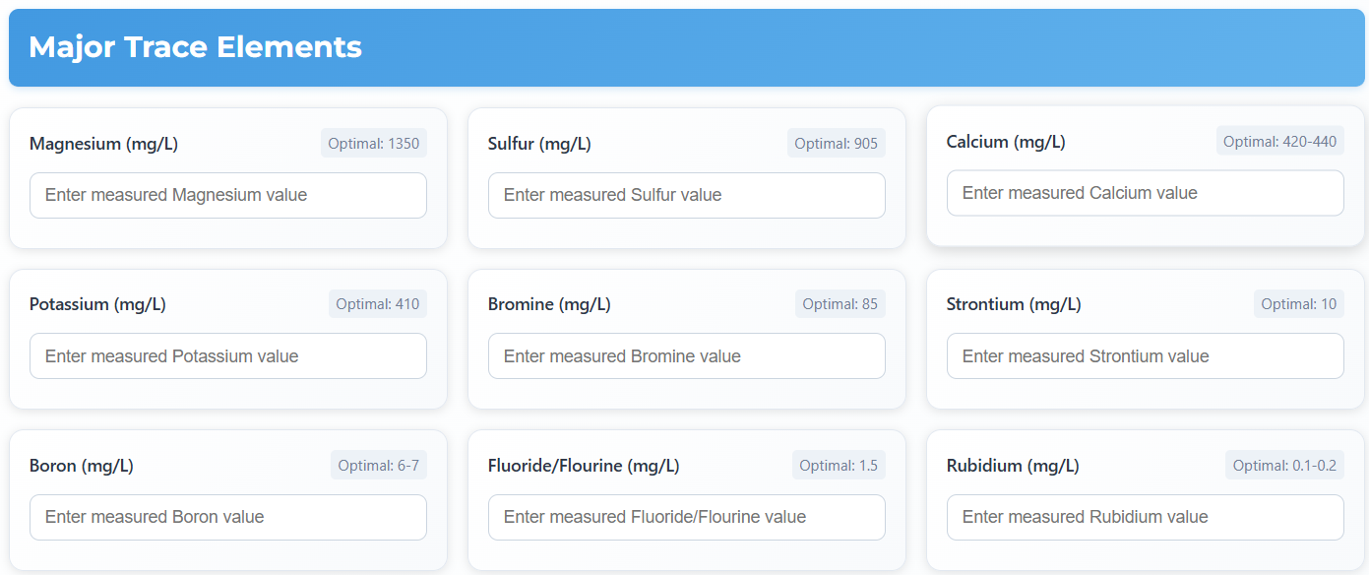Viewport: 1369px width, 575px height.
Task: Click the Boron 'Optimal: 6-7' badge
Action: (x=378, y=466)
